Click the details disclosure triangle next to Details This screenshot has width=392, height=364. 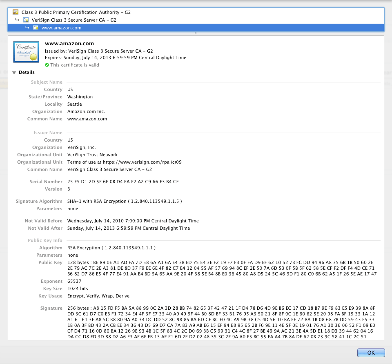(x=14, y=72)
